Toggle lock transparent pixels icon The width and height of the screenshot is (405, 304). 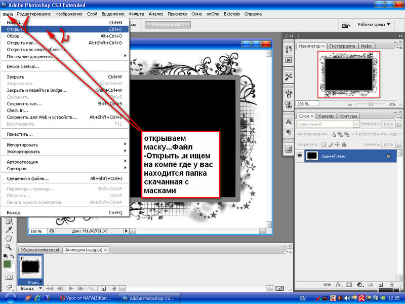(x=323, y=144)
